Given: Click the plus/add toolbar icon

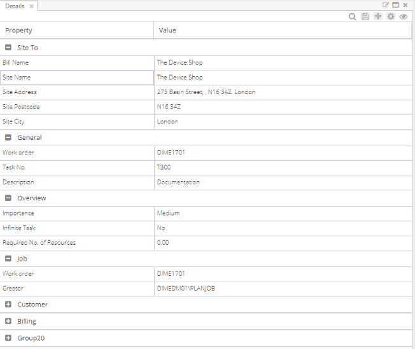Looking at the screenshot, I should (x=378, y=17).
